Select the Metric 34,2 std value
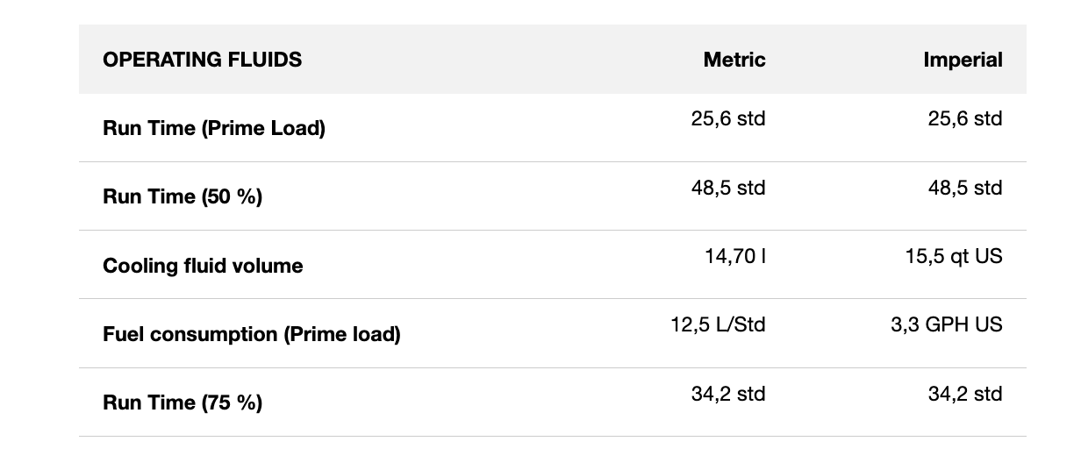The width and height of the screenshot is (1081, 470). tap(727, 394)
